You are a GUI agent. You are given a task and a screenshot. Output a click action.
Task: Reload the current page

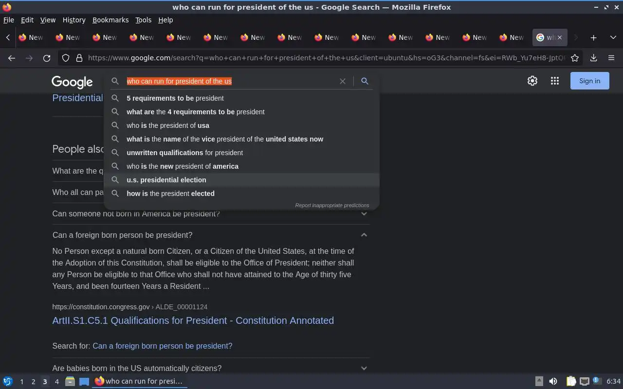coord(47,58)
